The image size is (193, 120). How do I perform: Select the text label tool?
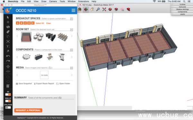(8, 46)
